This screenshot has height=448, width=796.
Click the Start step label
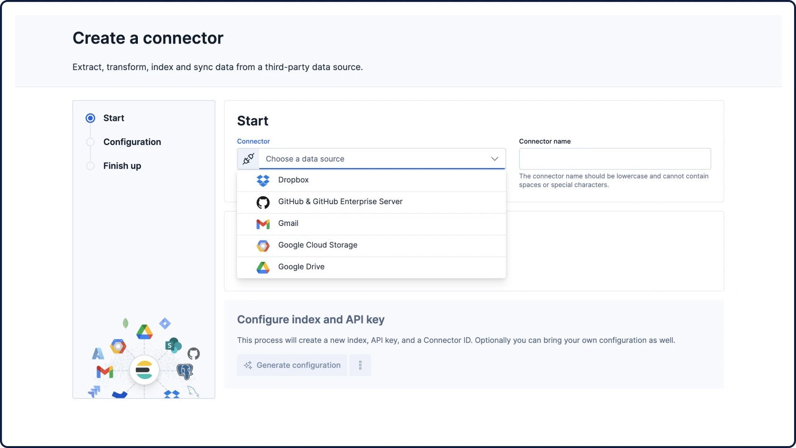[114, 118]
